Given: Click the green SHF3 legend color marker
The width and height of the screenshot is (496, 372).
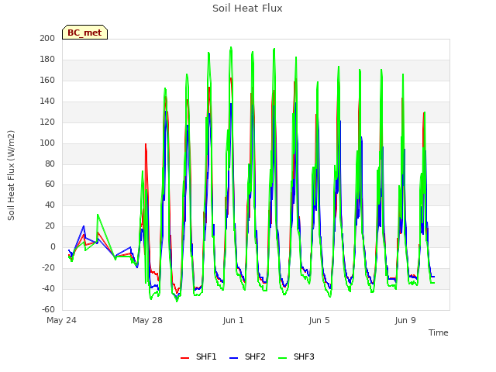Looking at the screenshot, I should coord(282,358).
